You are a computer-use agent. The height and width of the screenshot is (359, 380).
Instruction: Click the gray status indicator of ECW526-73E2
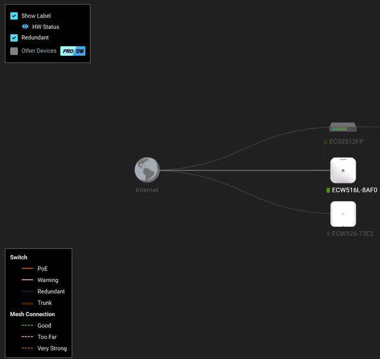[328, 234]
